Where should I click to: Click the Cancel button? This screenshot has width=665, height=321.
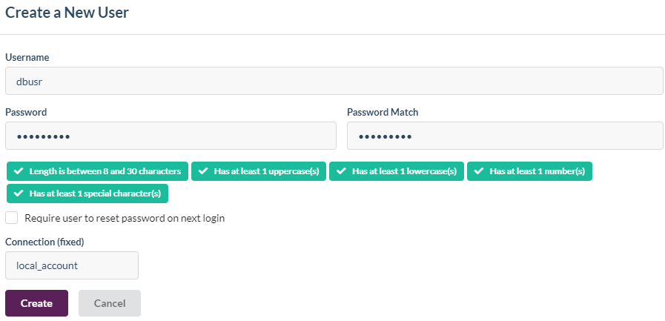[110, 303]
